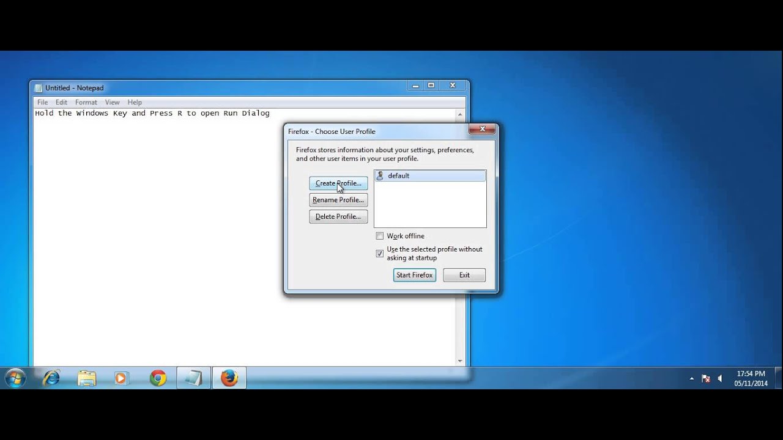Screen dimensions: 783x440
Task: Uncheck Use the selected profile without asking
Action: click(x=380, y=253)
